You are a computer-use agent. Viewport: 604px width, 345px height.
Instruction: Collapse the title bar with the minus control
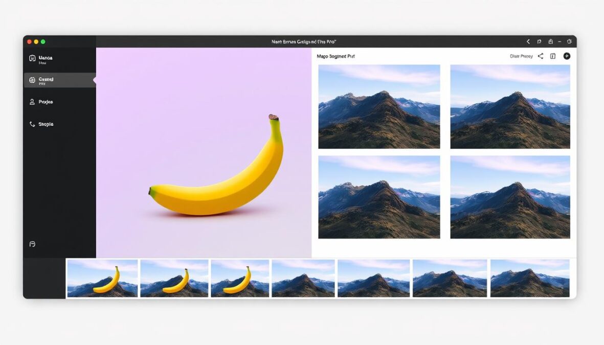pos(560,41)
